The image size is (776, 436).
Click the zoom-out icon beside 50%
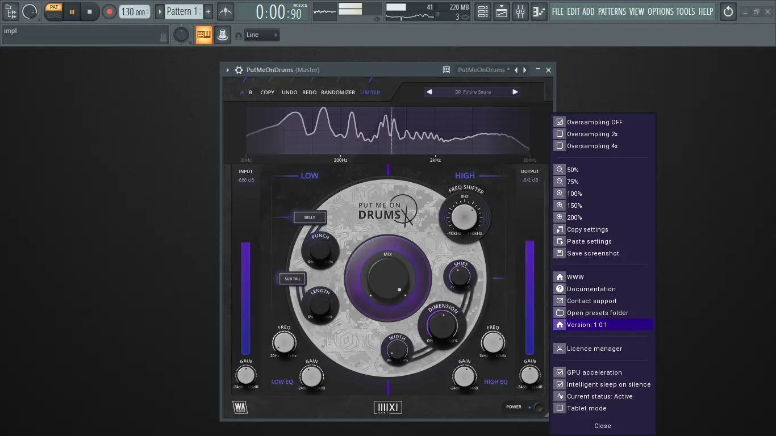point(560,170)
